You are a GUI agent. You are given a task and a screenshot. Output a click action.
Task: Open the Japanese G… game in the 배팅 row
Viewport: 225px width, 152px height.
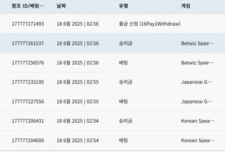pyautogui.click(x=196, y=102)
